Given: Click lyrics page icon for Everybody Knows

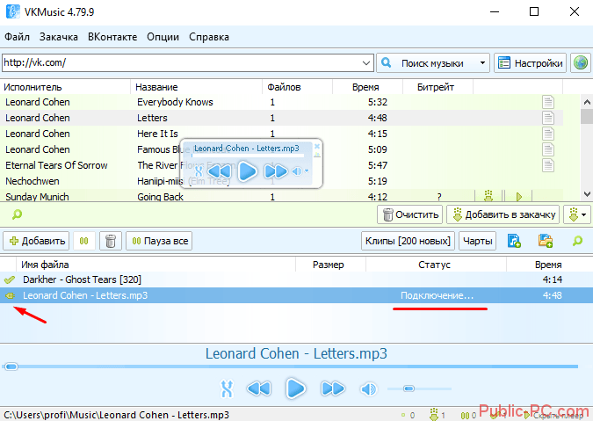Looking at the screenshot, I should (547, 102).
